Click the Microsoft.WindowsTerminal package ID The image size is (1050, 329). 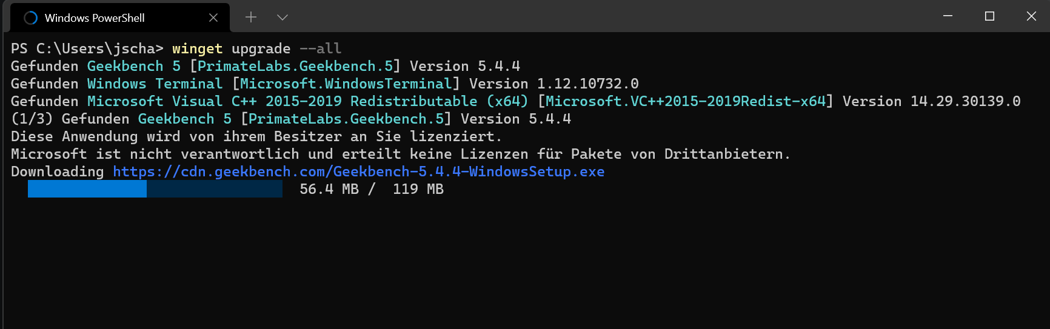point(346,84)
